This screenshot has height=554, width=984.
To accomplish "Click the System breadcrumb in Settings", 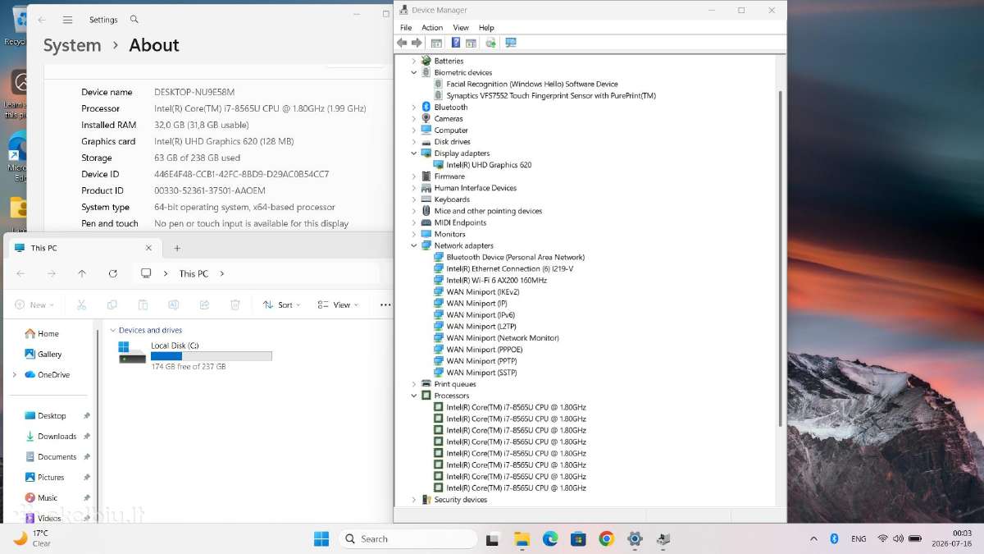I will click(x=72, y=45).
